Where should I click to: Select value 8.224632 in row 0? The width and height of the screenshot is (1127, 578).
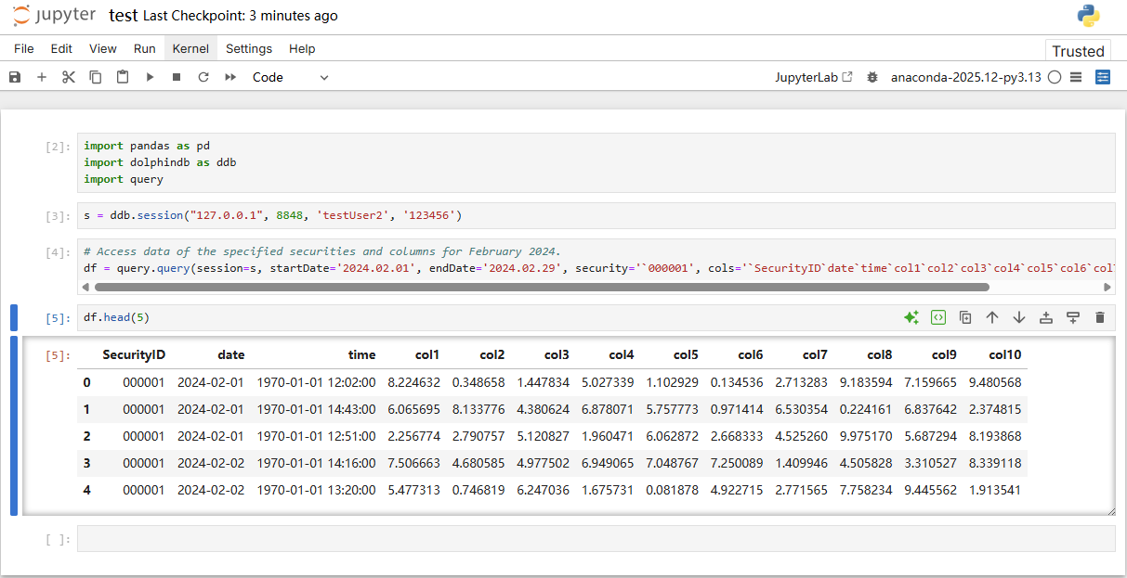pos(413,382)
